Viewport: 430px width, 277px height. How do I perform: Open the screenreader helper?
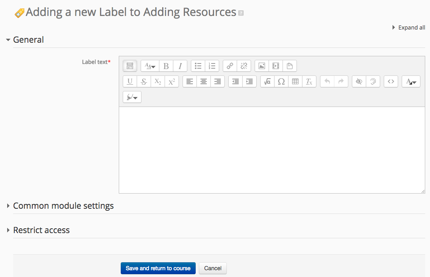point(373,81)
